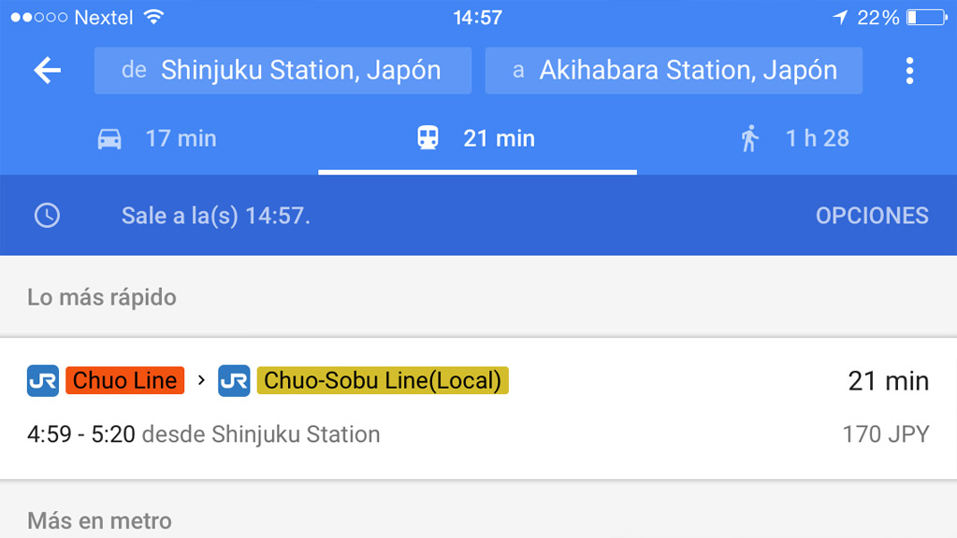Viewport: 957px width, 538px height.
Task: Tap the back arrow icon
Action: pos(47,71)
